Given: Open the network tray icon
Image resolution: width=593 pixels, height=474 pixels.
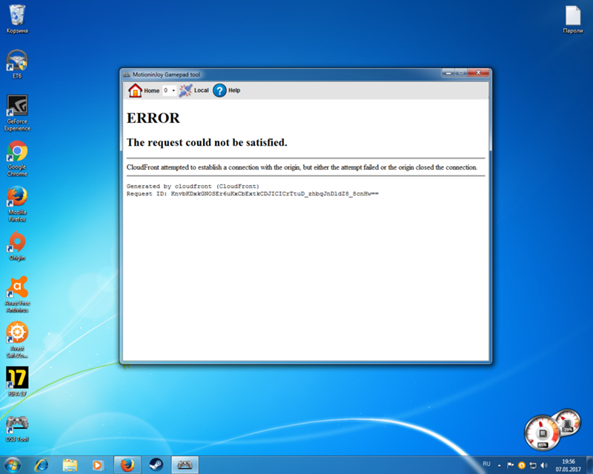Looking at the screenshot, I should [533, 465].
